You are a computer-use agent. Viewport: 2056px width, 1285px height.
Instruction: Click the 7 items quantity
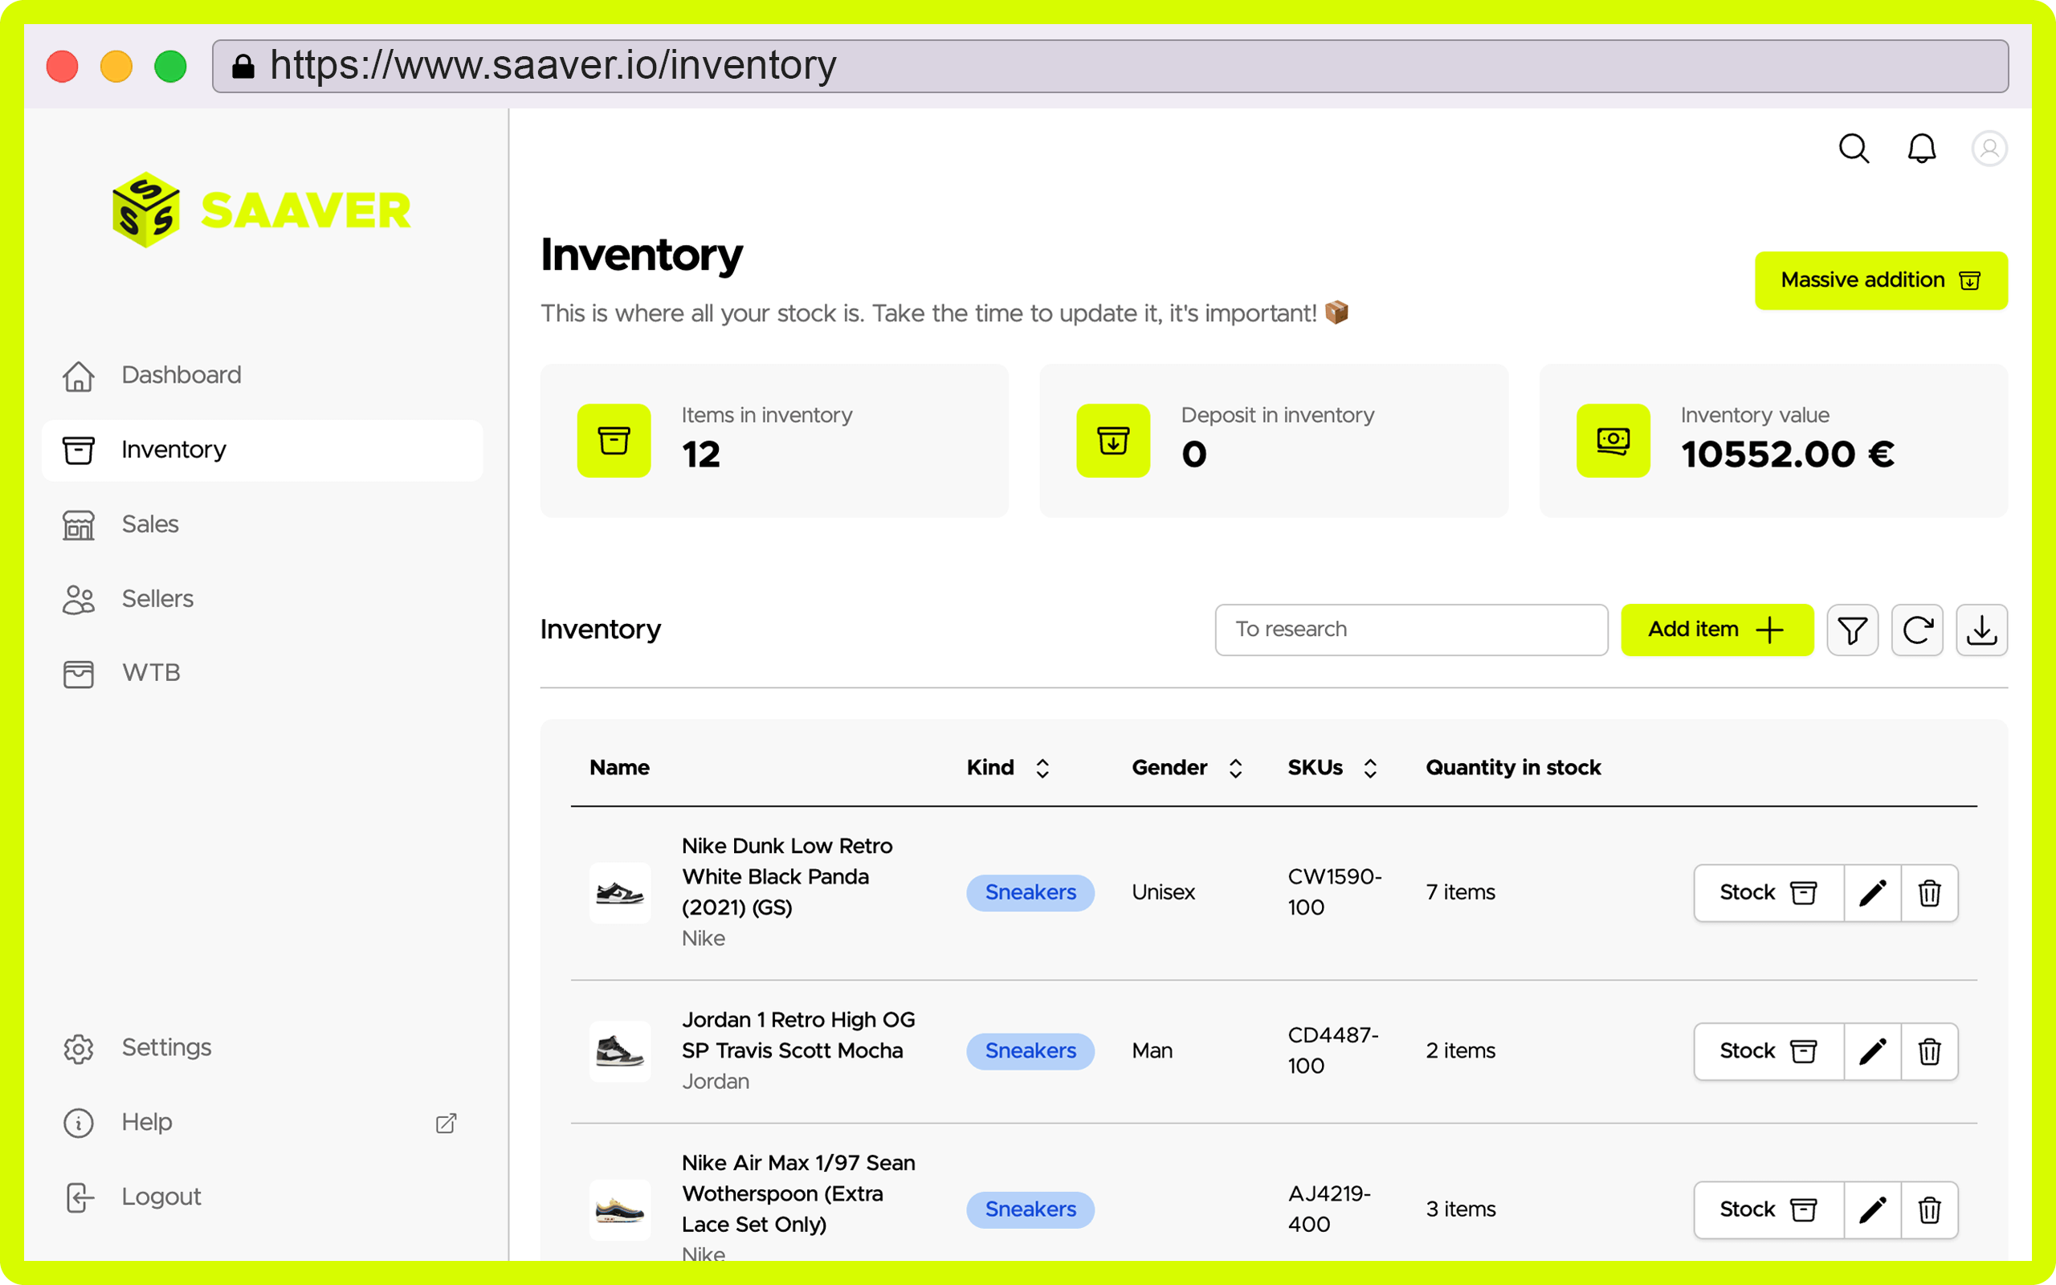click(1460, 892)
